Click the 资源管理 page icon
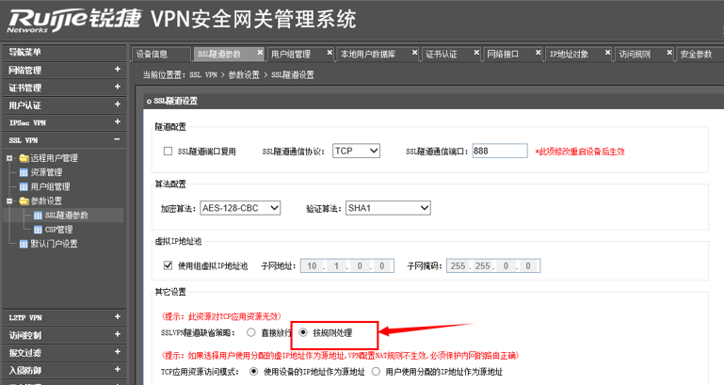 [x=24, y=172]
